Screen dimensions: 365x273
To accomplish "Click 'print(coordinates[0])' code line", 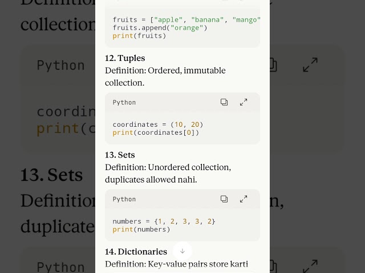I will pos(156,133).
